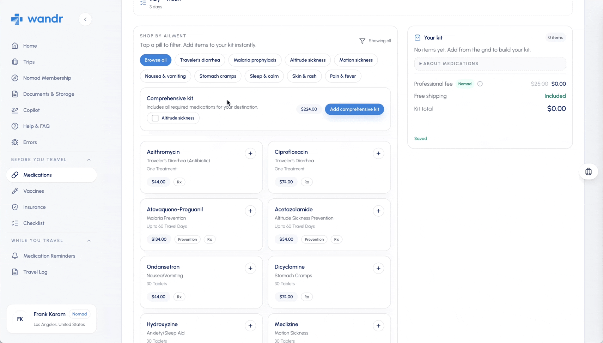Viewport: 603px width, 343px height.
Task: Click the info icon beside the Nomad fee badge
Action: coord(480,84)
